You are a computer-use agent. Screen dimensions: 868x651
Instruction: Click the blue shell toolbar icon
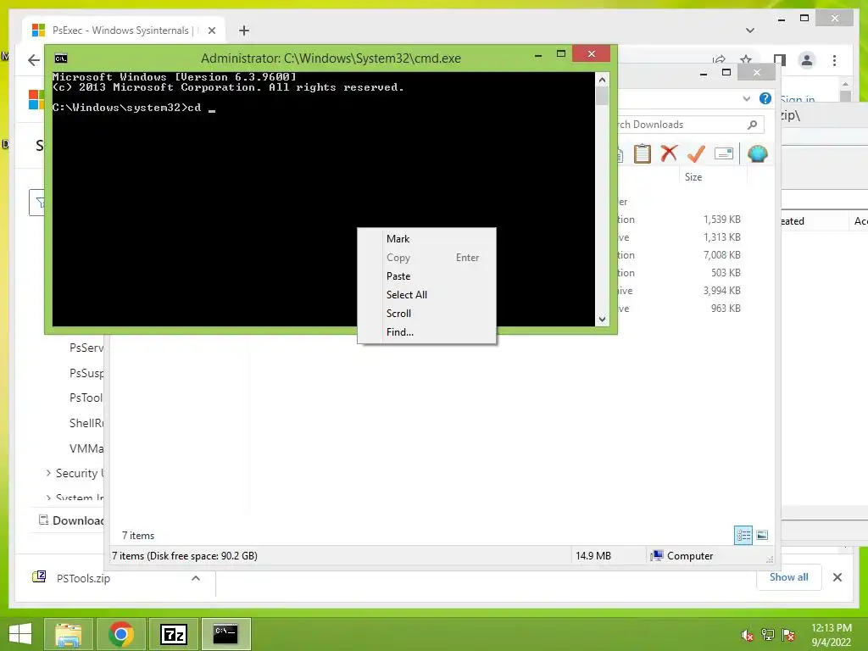(757, 153)
